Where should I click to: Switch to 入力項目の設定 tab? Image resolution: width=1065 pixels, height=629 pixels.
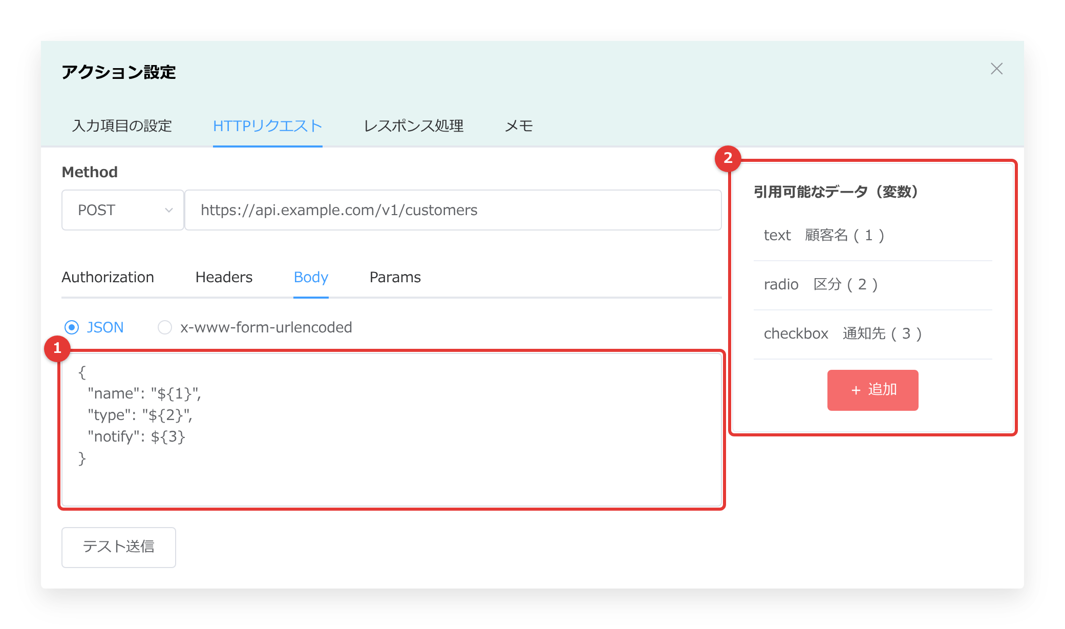pyautogui.click(x=122, y=126)
